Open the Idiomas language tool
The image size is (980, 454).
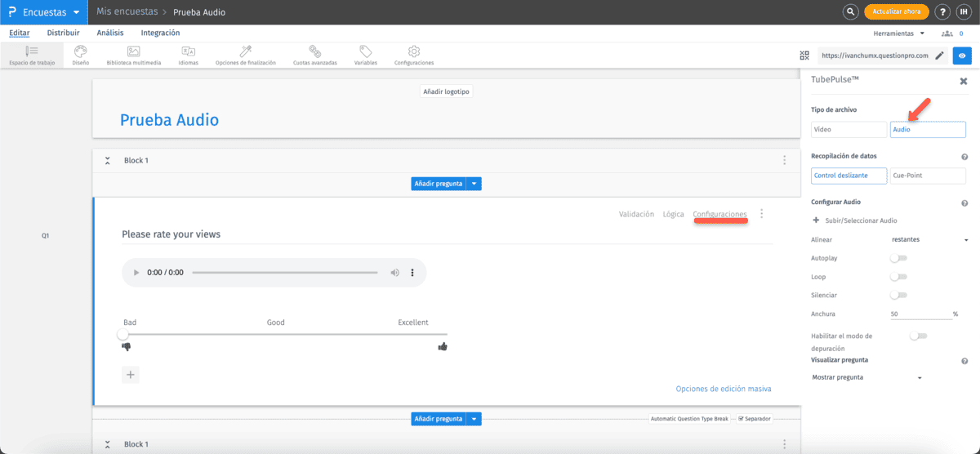188,56
